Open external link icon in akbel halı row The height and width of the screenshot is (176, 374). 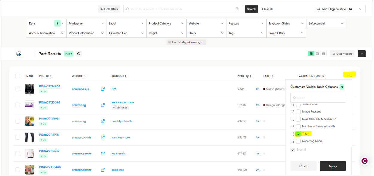103,170
